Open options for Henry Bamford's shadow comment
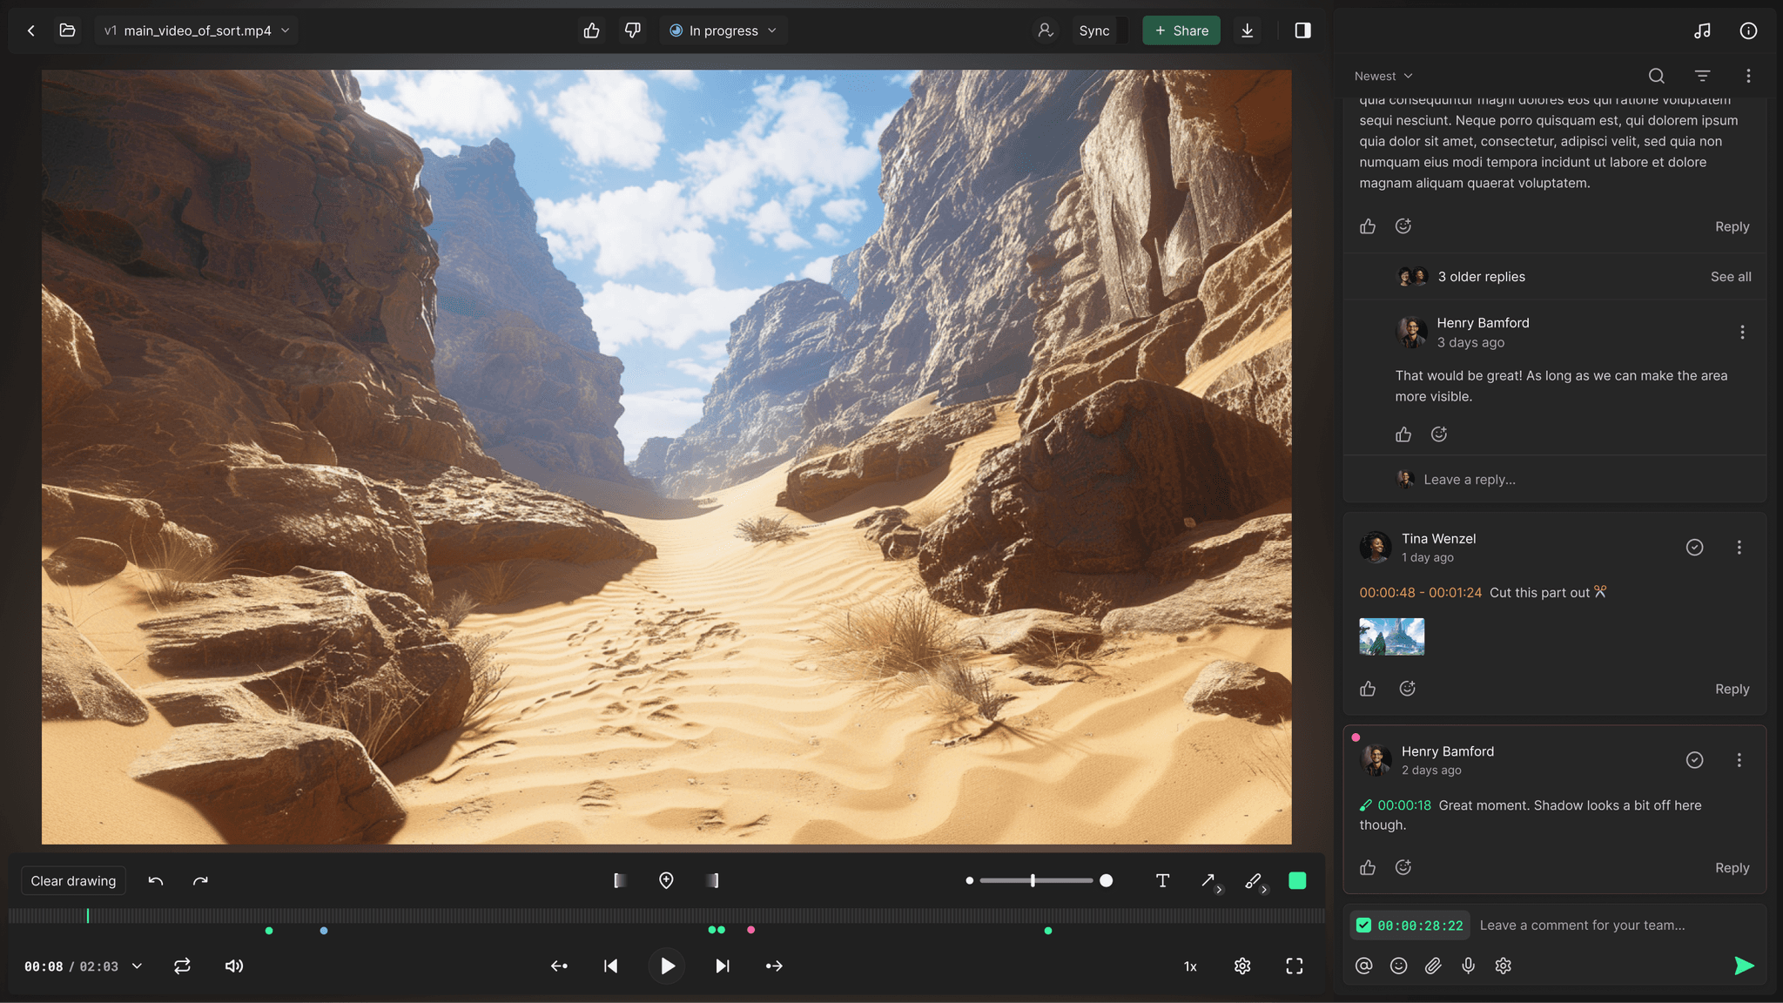Viewport: 1783px width, 1003px height. [x=1739, y=760]
